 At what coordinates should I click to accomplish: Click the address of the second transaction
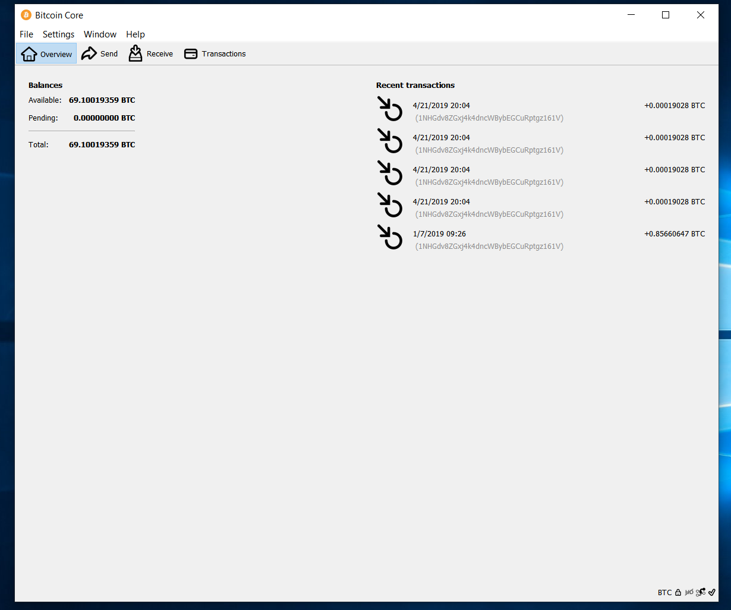coord(489,150)
